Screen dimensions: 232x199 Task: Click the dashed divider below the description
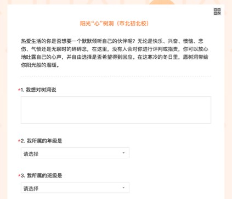pos(116,76)
